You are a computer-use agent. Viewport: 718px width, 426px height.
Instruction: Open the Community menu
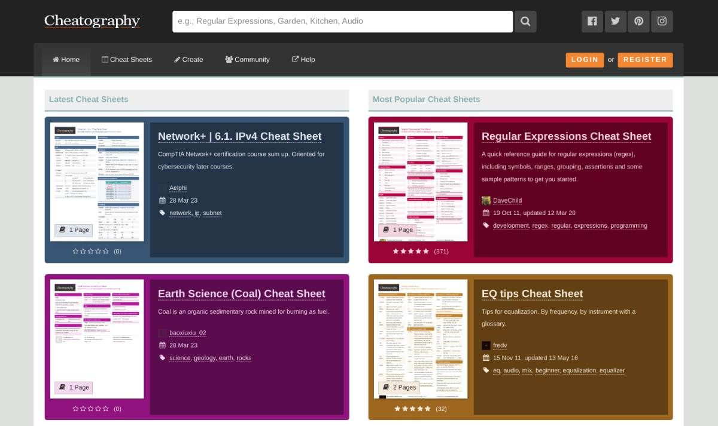coord(247,60)
